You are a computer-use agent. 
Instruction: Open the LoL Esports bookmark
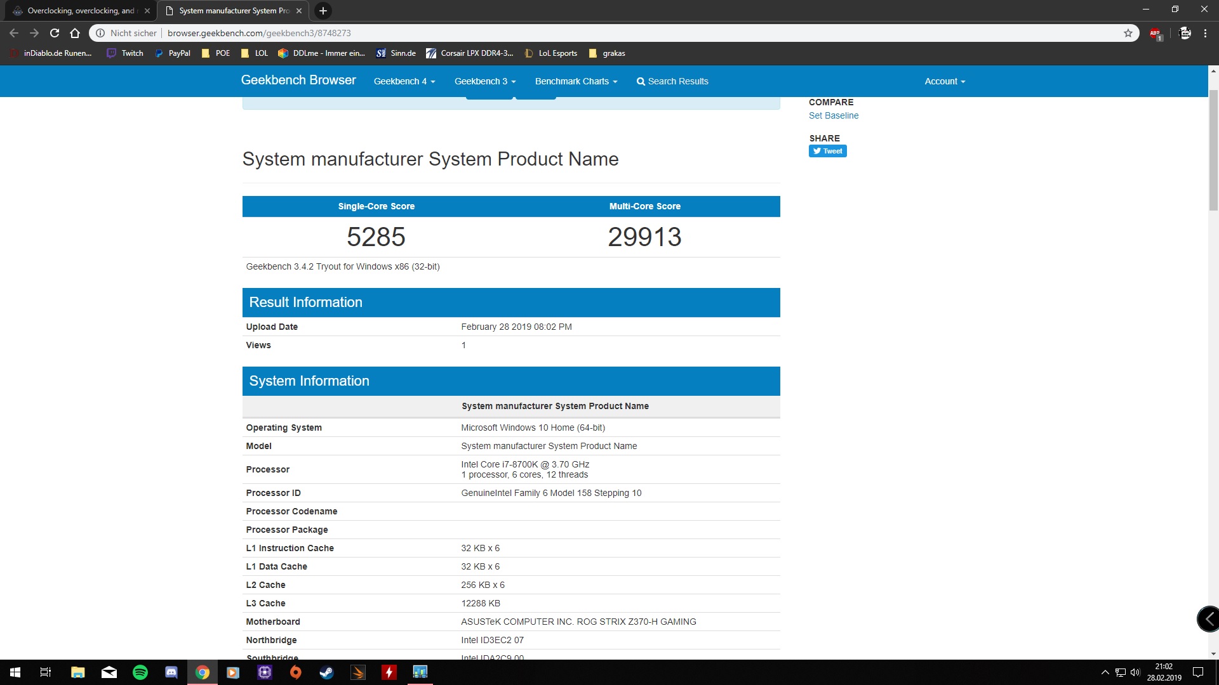coord(551,53)
